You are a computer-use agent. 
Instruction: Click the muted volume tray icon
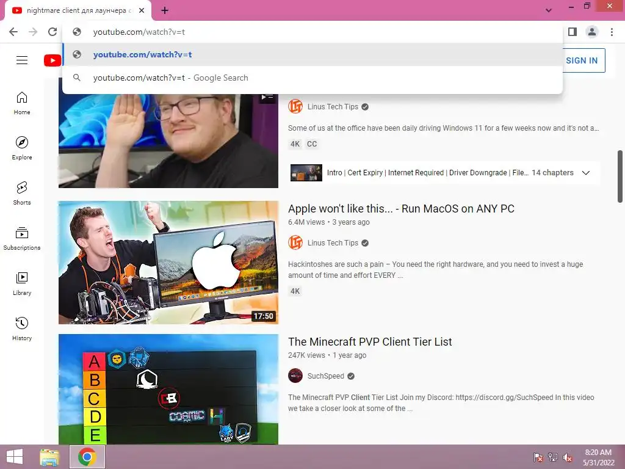pos(568,457)
